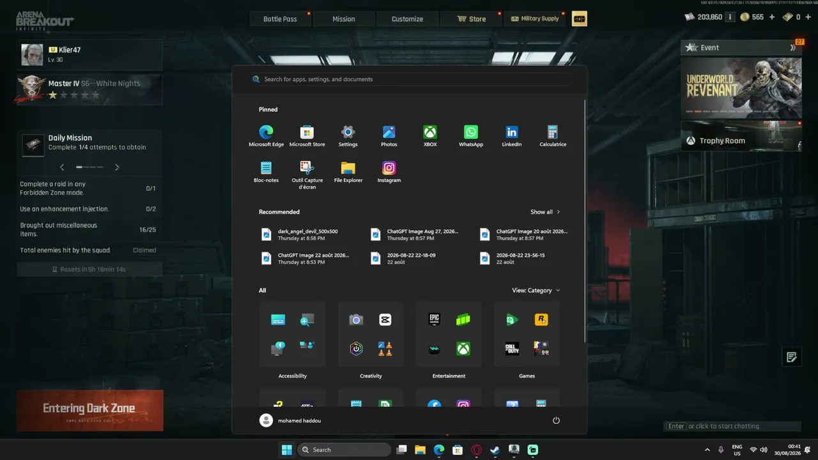Click the Start menu search field
Viewport: 818px width, 460px height.
click(410, 79)
